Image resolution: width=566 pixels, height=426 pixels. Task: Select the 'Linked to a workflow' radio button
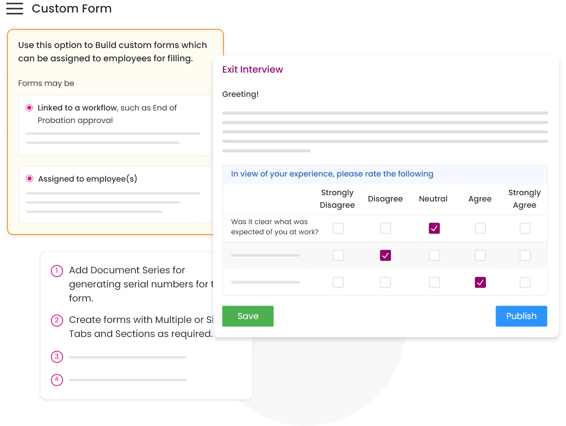click(29, 108)
